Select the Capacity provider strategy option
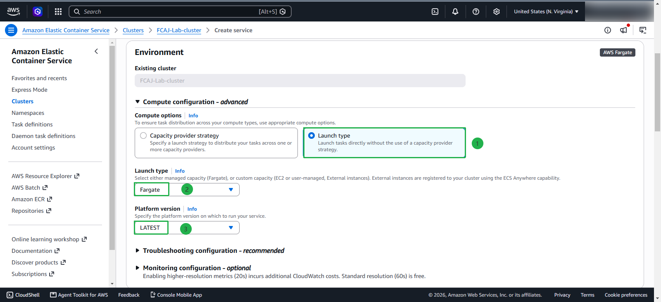Viewport: 661px width, 302px height. [x=216, y=143]
